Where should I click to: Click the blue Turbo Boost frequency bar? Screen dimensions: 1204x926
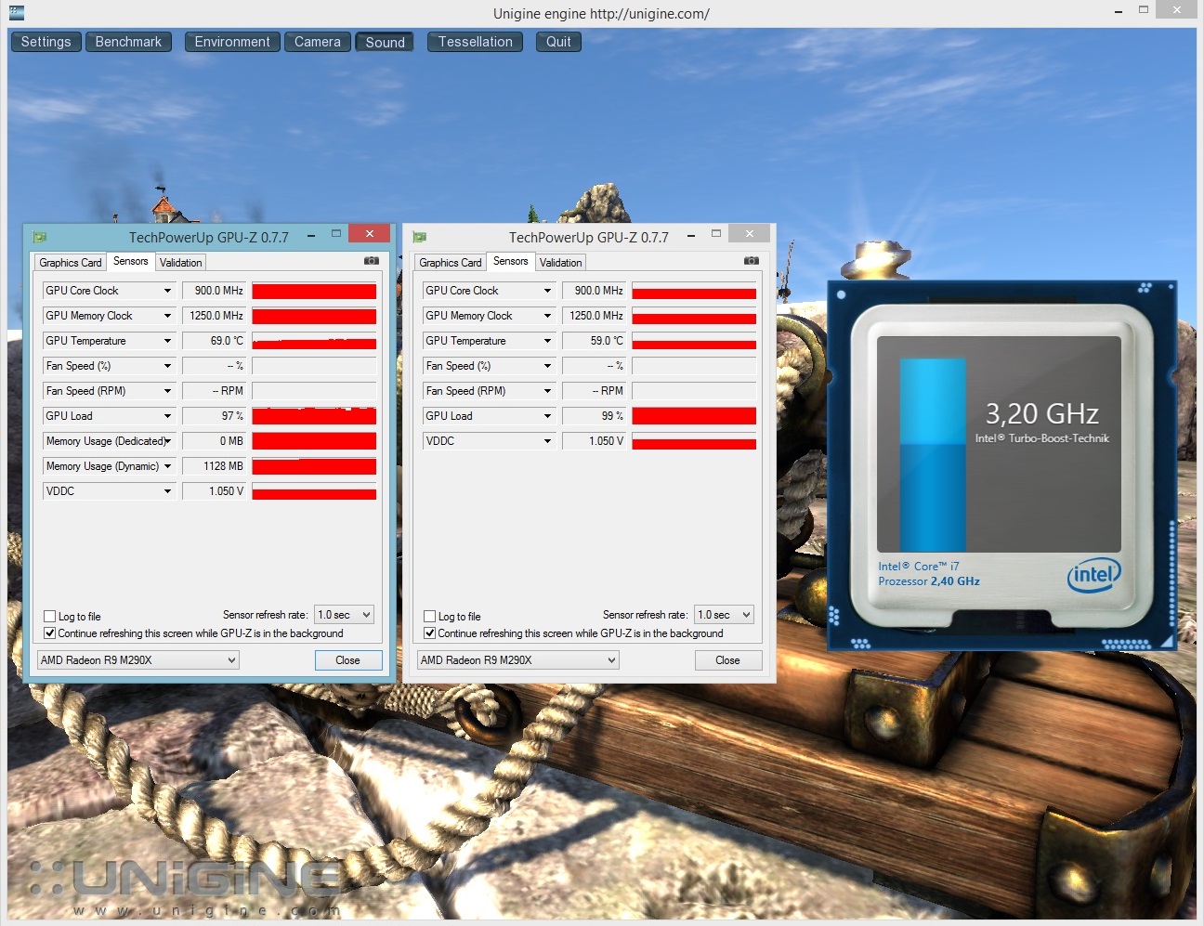(933, 455)
